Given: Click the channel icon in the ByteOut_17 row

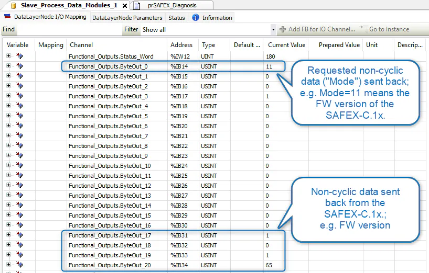Looking at the screenshot, I should (20, 235).
